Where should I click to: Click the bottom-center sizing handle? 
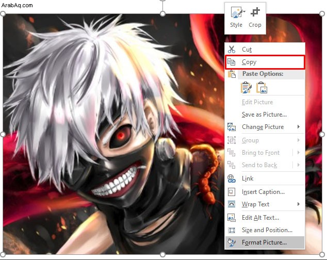[x=162, y=254]
